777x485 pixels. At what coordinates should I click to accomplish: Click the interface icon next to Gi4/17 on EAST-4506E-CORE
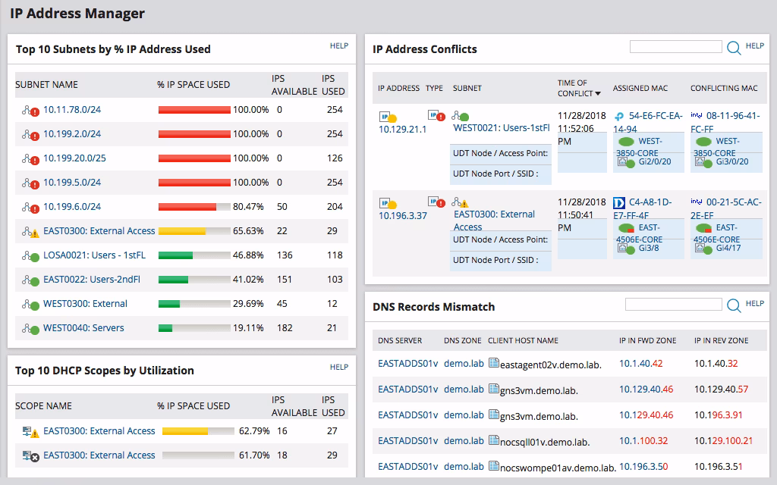coord(700,248)
